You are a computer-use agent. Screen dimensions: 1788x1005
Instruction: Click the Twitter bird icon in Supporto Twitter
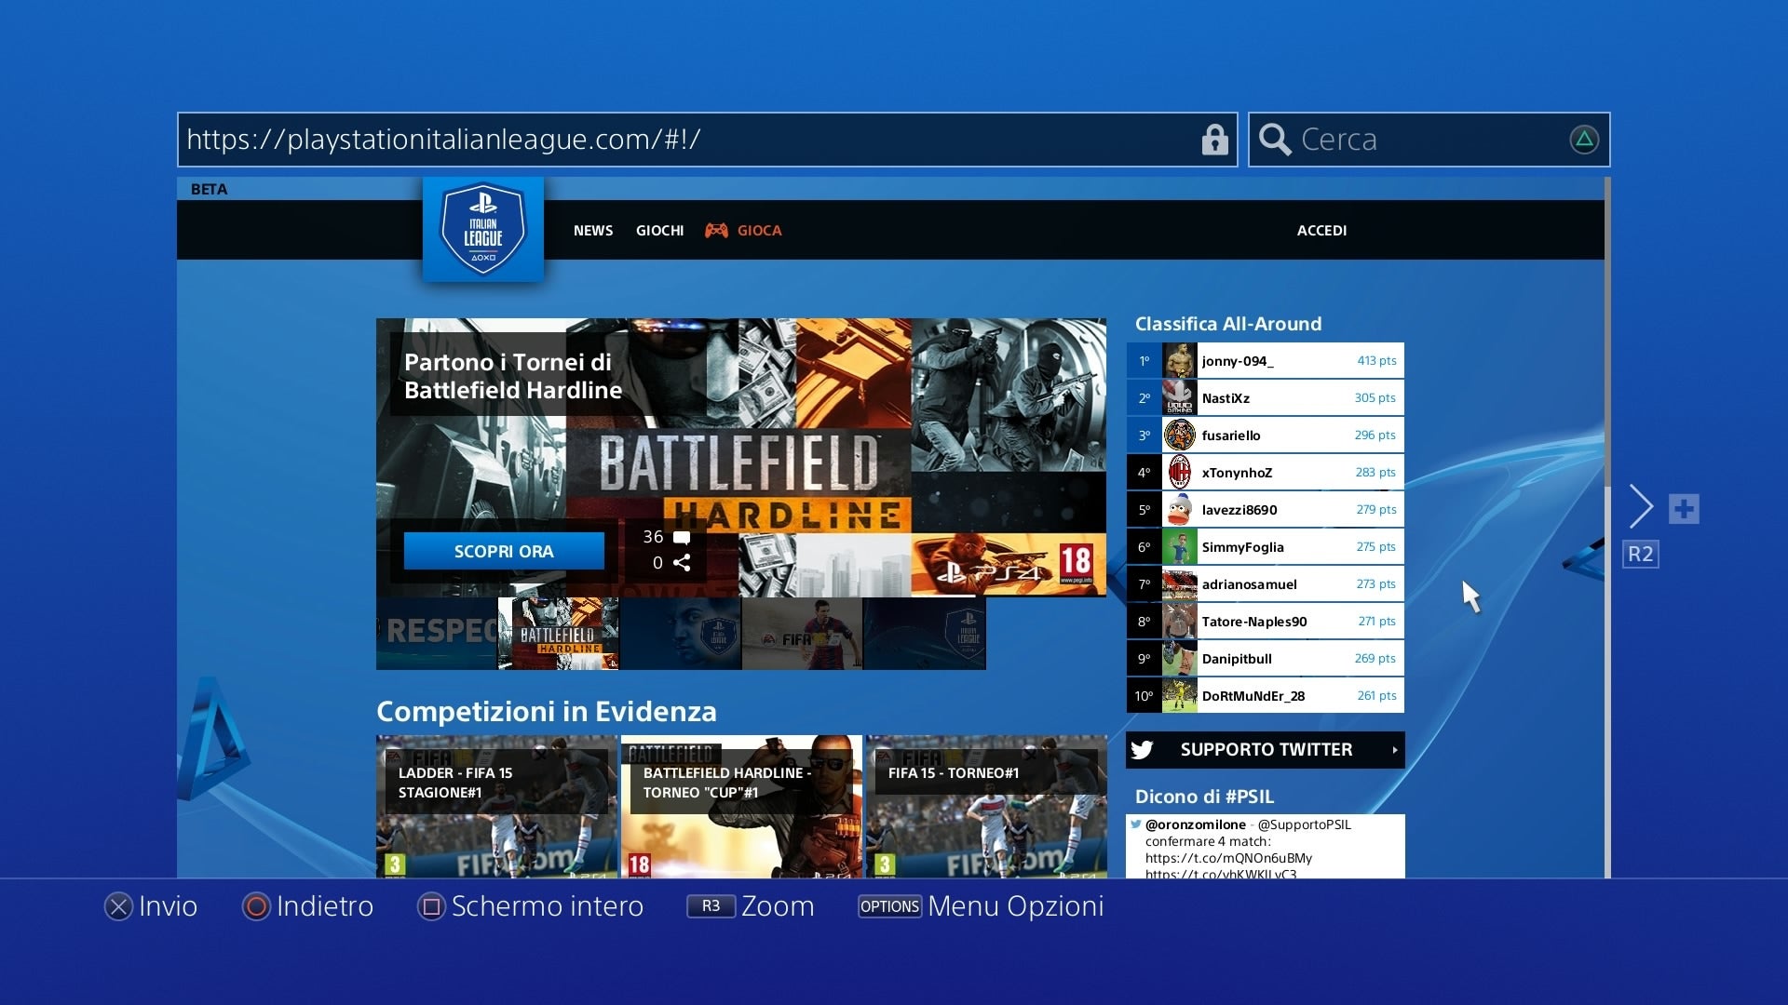pyautogui.click(x=1143, y=750)
